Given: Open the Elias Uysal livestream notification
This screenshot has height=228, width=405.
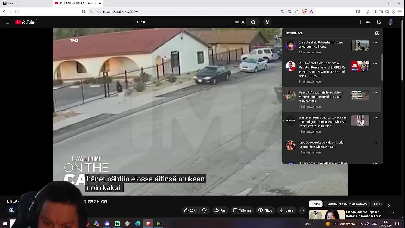Looking at the screenshot, I should click(332, 47).
